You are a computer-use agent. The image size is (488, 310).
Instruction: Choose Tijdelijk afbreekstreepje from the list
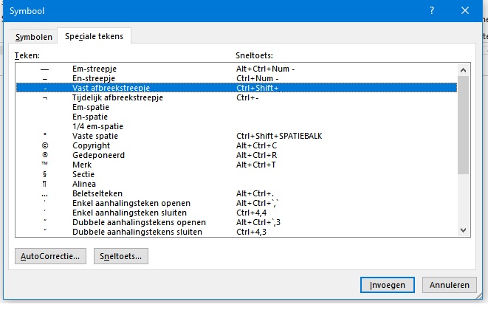point(117,97)
